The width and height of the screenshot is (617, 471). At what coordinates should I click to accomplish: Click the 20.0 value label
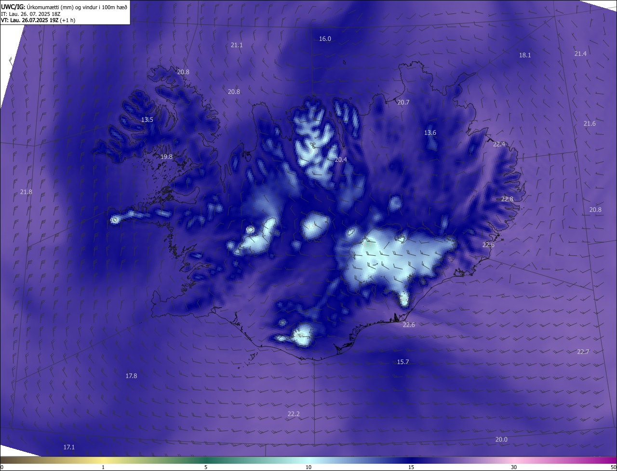(x=501, y=439)
